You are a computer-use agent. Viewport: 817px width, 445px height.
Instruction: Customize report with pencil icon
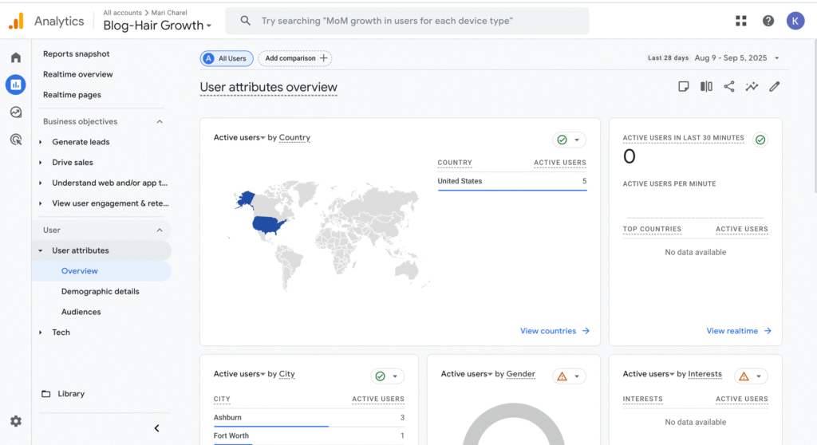click(774, 86)
